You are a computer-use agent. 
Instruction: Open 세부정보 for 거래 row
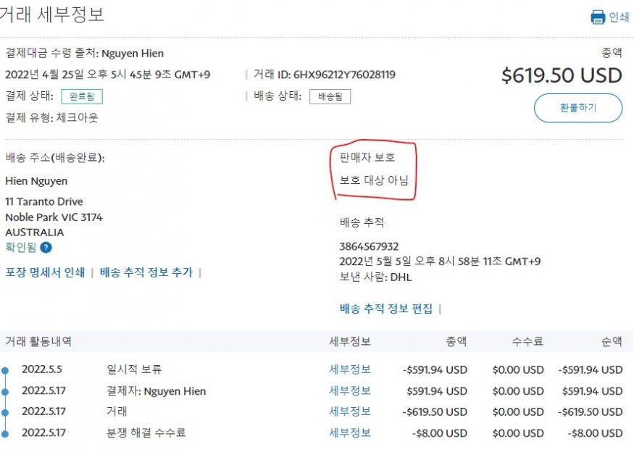[x=350, y=411]
